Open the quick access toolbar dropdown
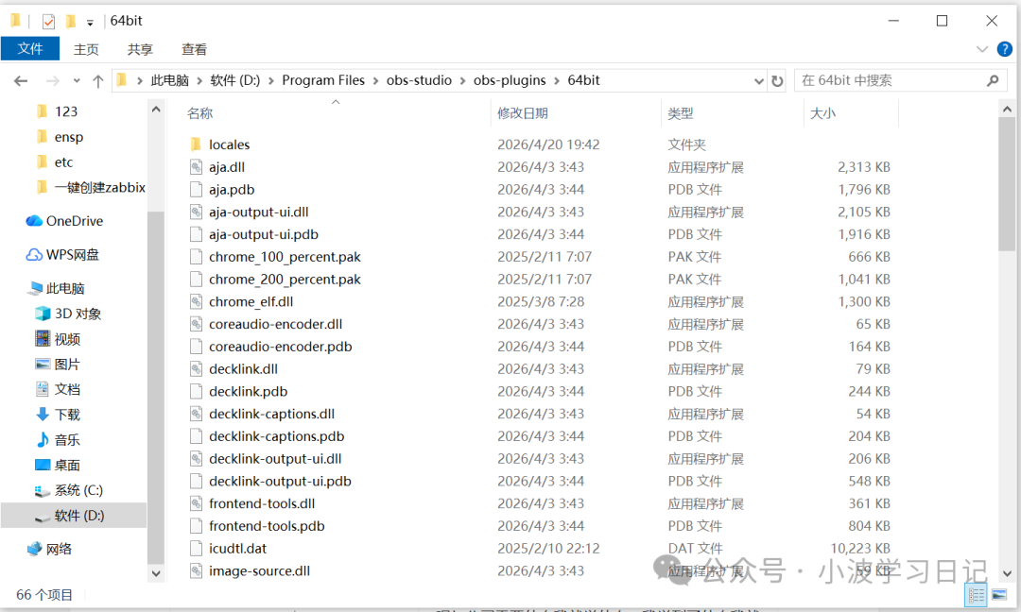This screenshot has height=612, width=1021. click(x=90, y=22)
